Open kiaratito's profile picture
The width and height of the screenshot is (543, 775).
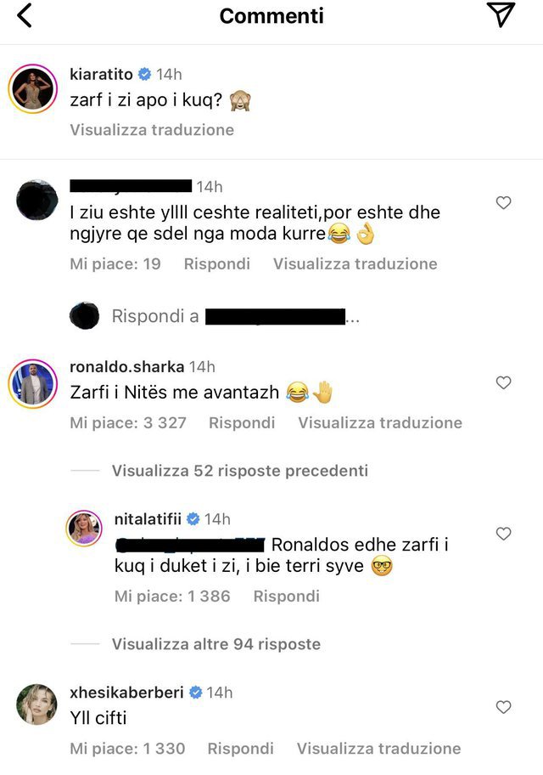[33, 89]
